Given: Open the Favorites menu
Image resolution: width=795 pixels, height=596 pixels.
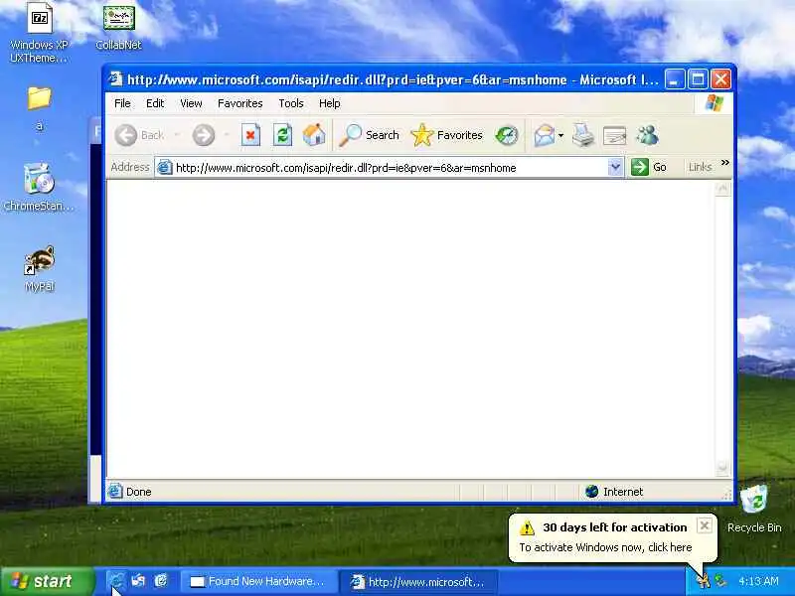Looking at the screenshot, I should [240, 103].
